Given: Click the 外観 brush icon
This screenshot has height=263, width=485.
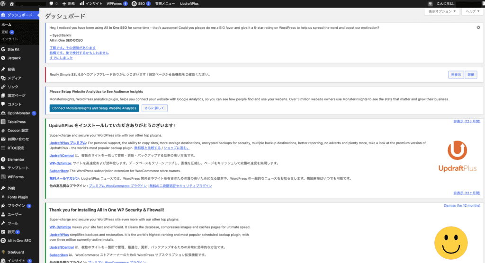Looking at the screenshot, I should [3, 188].
